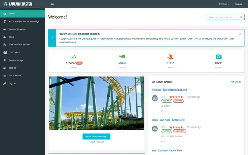248x155 pixels.
Task: Click the map pin icon
Action: (x=5, y=60)
